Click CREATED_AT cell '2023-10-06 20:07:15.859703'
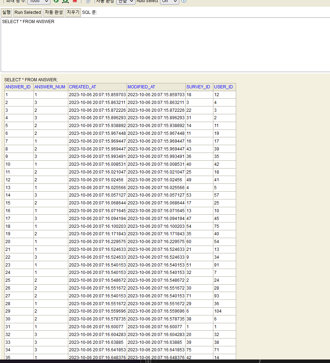Image resolution: width=330 pixels, height=363 pixels. pyautogui.click(x=97, y=95)
